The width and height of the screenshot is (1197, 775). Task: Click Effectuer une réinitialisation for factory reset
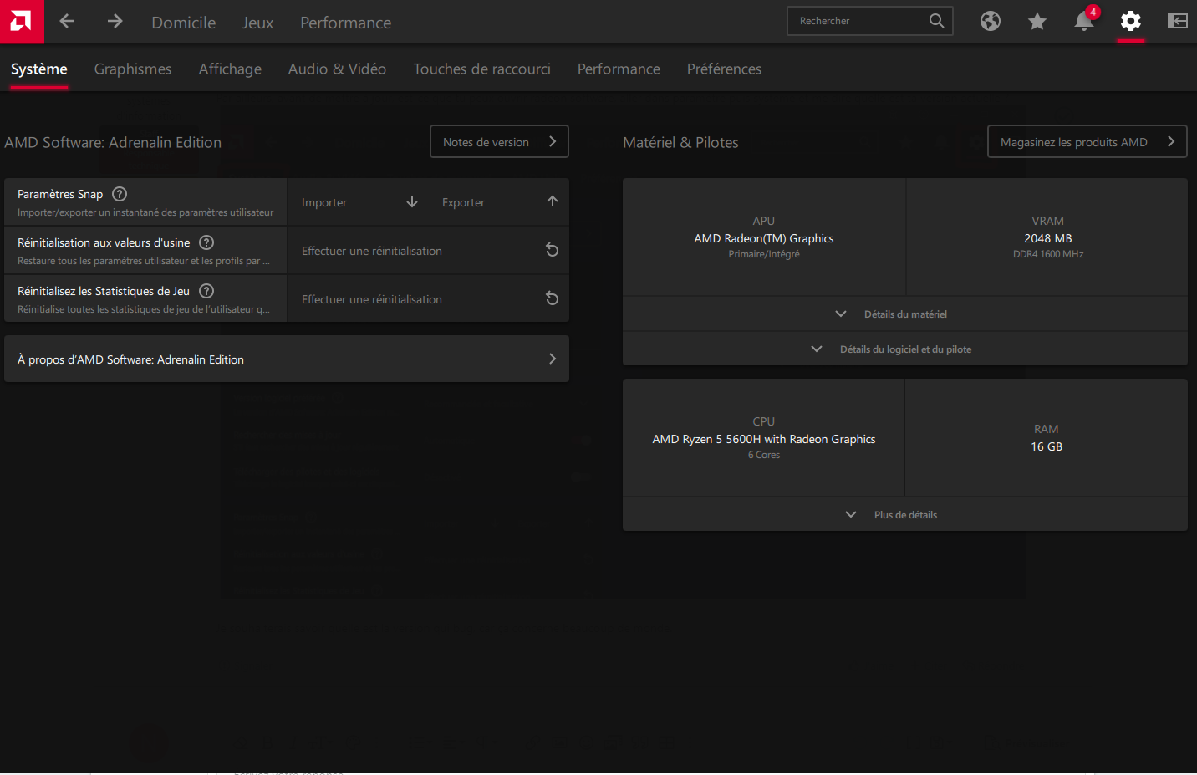coord(428,251)
